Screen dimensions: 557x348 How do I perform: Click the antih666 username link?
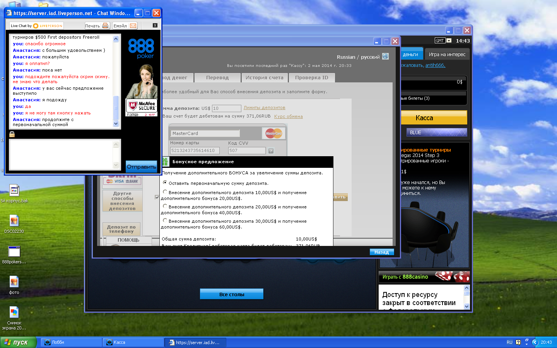point(435,65)
